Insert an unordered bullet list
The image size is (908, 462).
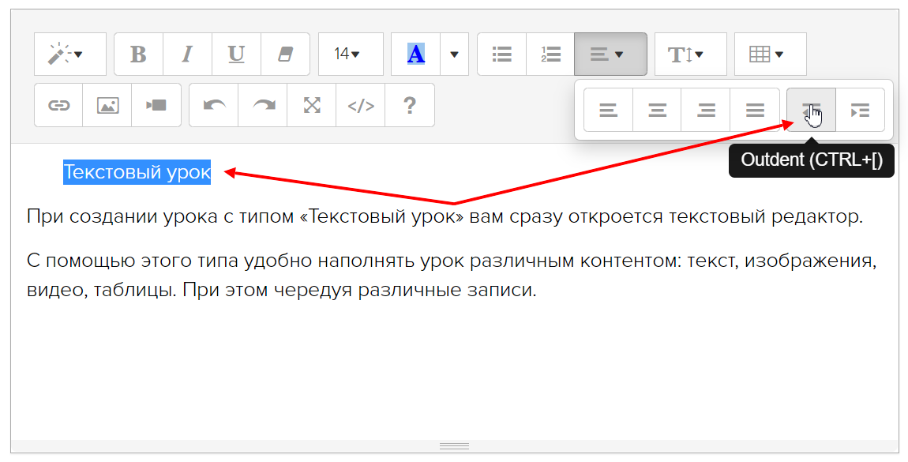(501, 54)
